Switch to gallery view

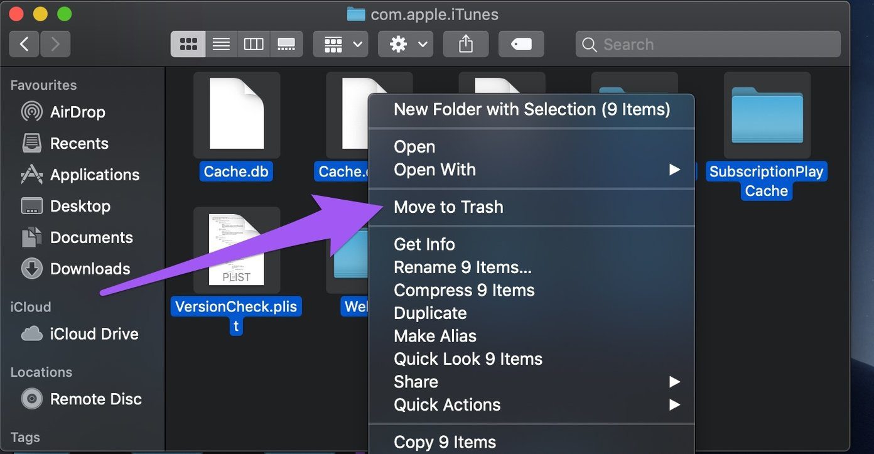click(x=286, y=44)
